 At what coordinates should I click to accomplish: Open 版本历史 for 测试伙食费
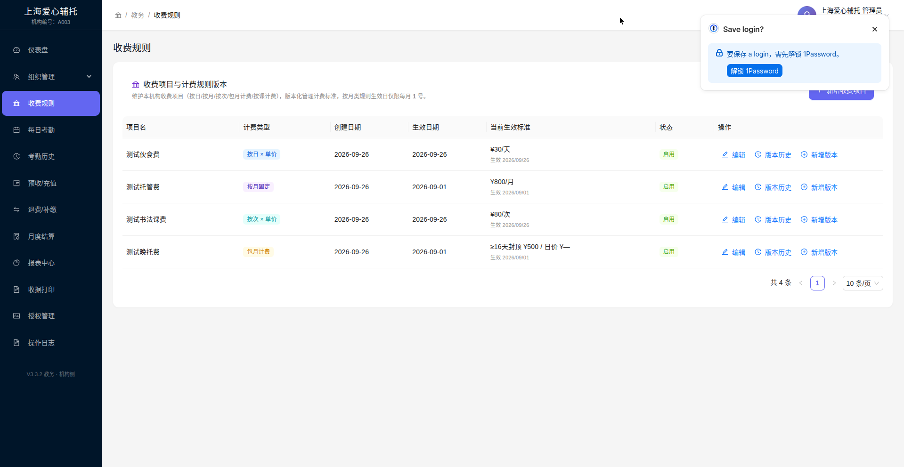(773, 155)
